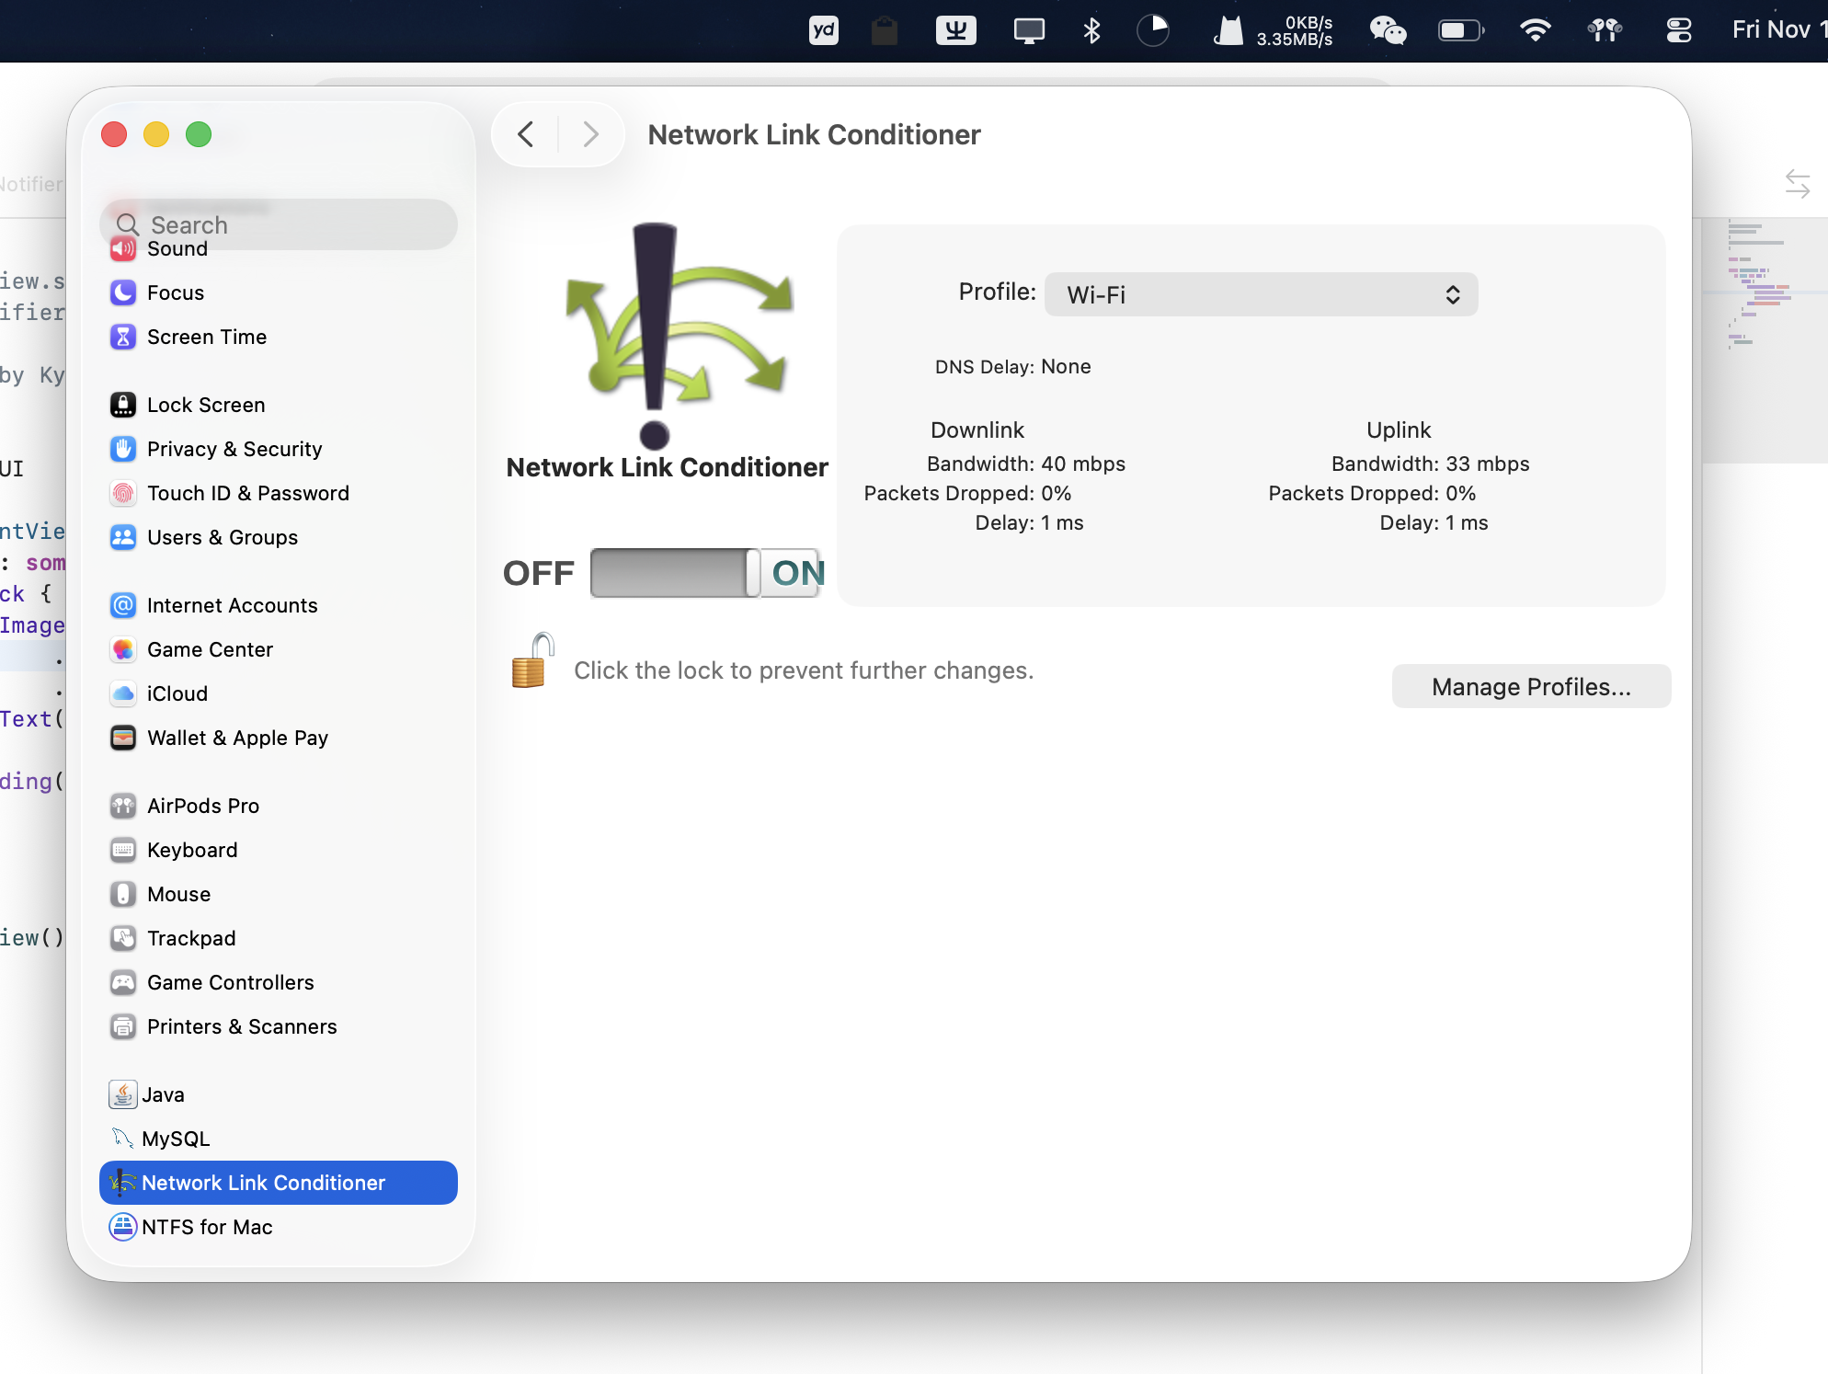The image size is (1828, 1374).
Task: Open the Game Center icon
Action: 123,649
